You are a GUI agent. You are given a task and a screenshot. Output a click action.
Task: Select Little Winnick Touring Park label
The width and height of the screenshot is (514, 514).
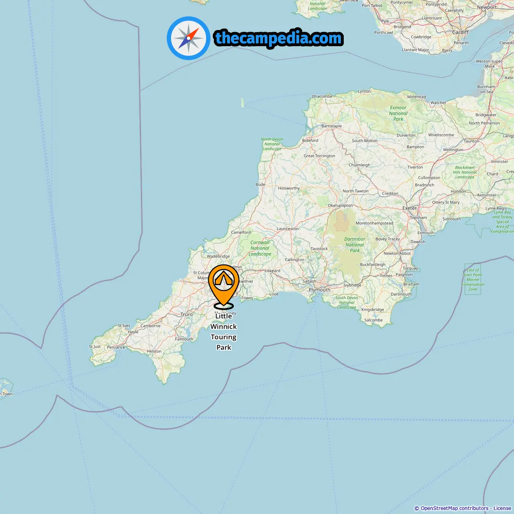[224, 332]
